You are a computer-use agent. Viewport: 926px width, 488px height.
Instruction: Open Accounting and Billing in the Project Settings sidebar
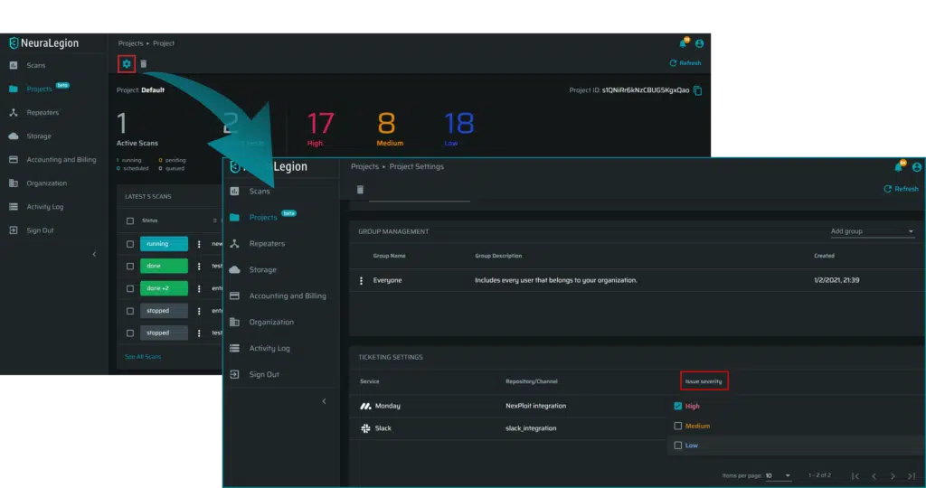pos(288,296)
